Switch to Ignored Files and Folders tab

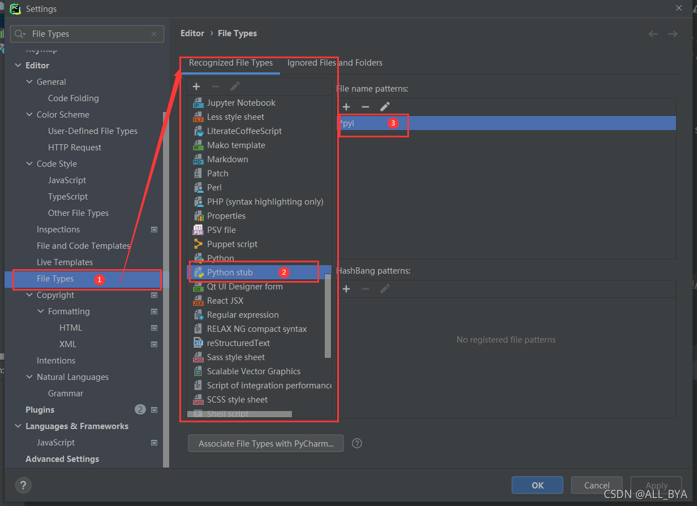click(x=335, y=63)
